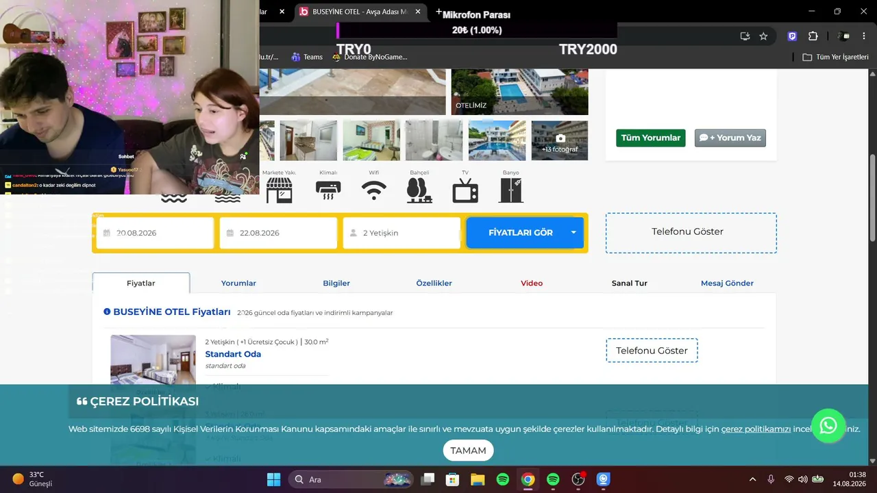Click the Yorum Yaz button
The width and height of the screenshot is (877, 493).
(x=730, y=138)
